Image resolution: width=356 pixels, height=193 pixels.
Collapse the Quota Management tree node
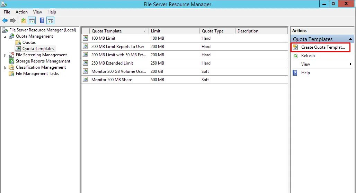(5, 37)
